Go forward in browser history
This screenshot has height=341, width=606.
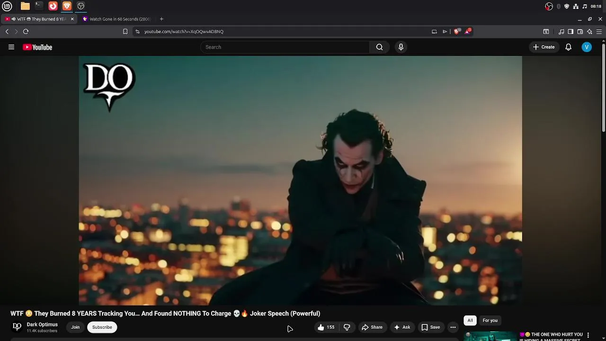pos(16,31)
